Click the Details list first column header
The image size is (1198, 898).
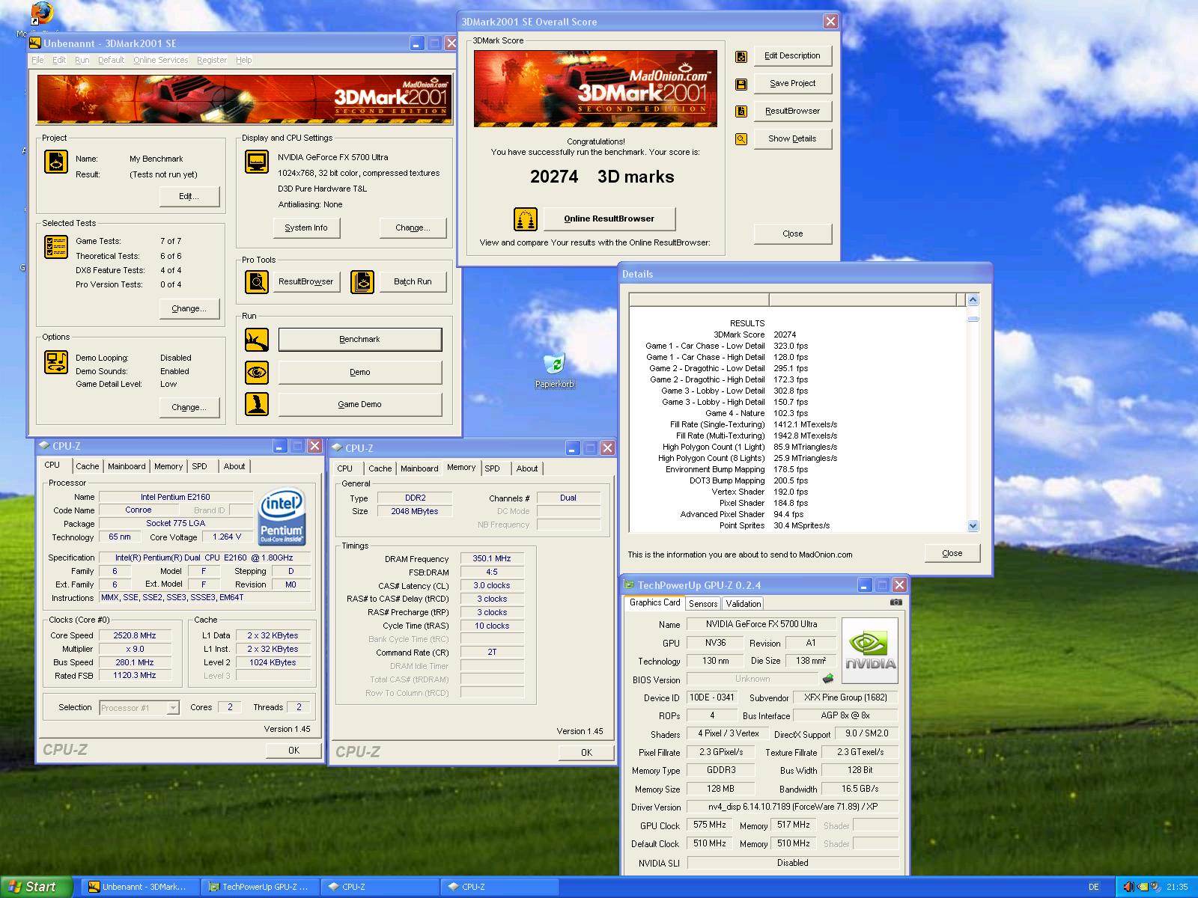pos(699,300)
